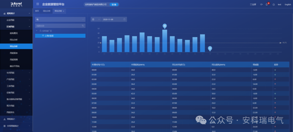Open the 日 period dropdown
The image size is (293, 132).
pos(96,20)
